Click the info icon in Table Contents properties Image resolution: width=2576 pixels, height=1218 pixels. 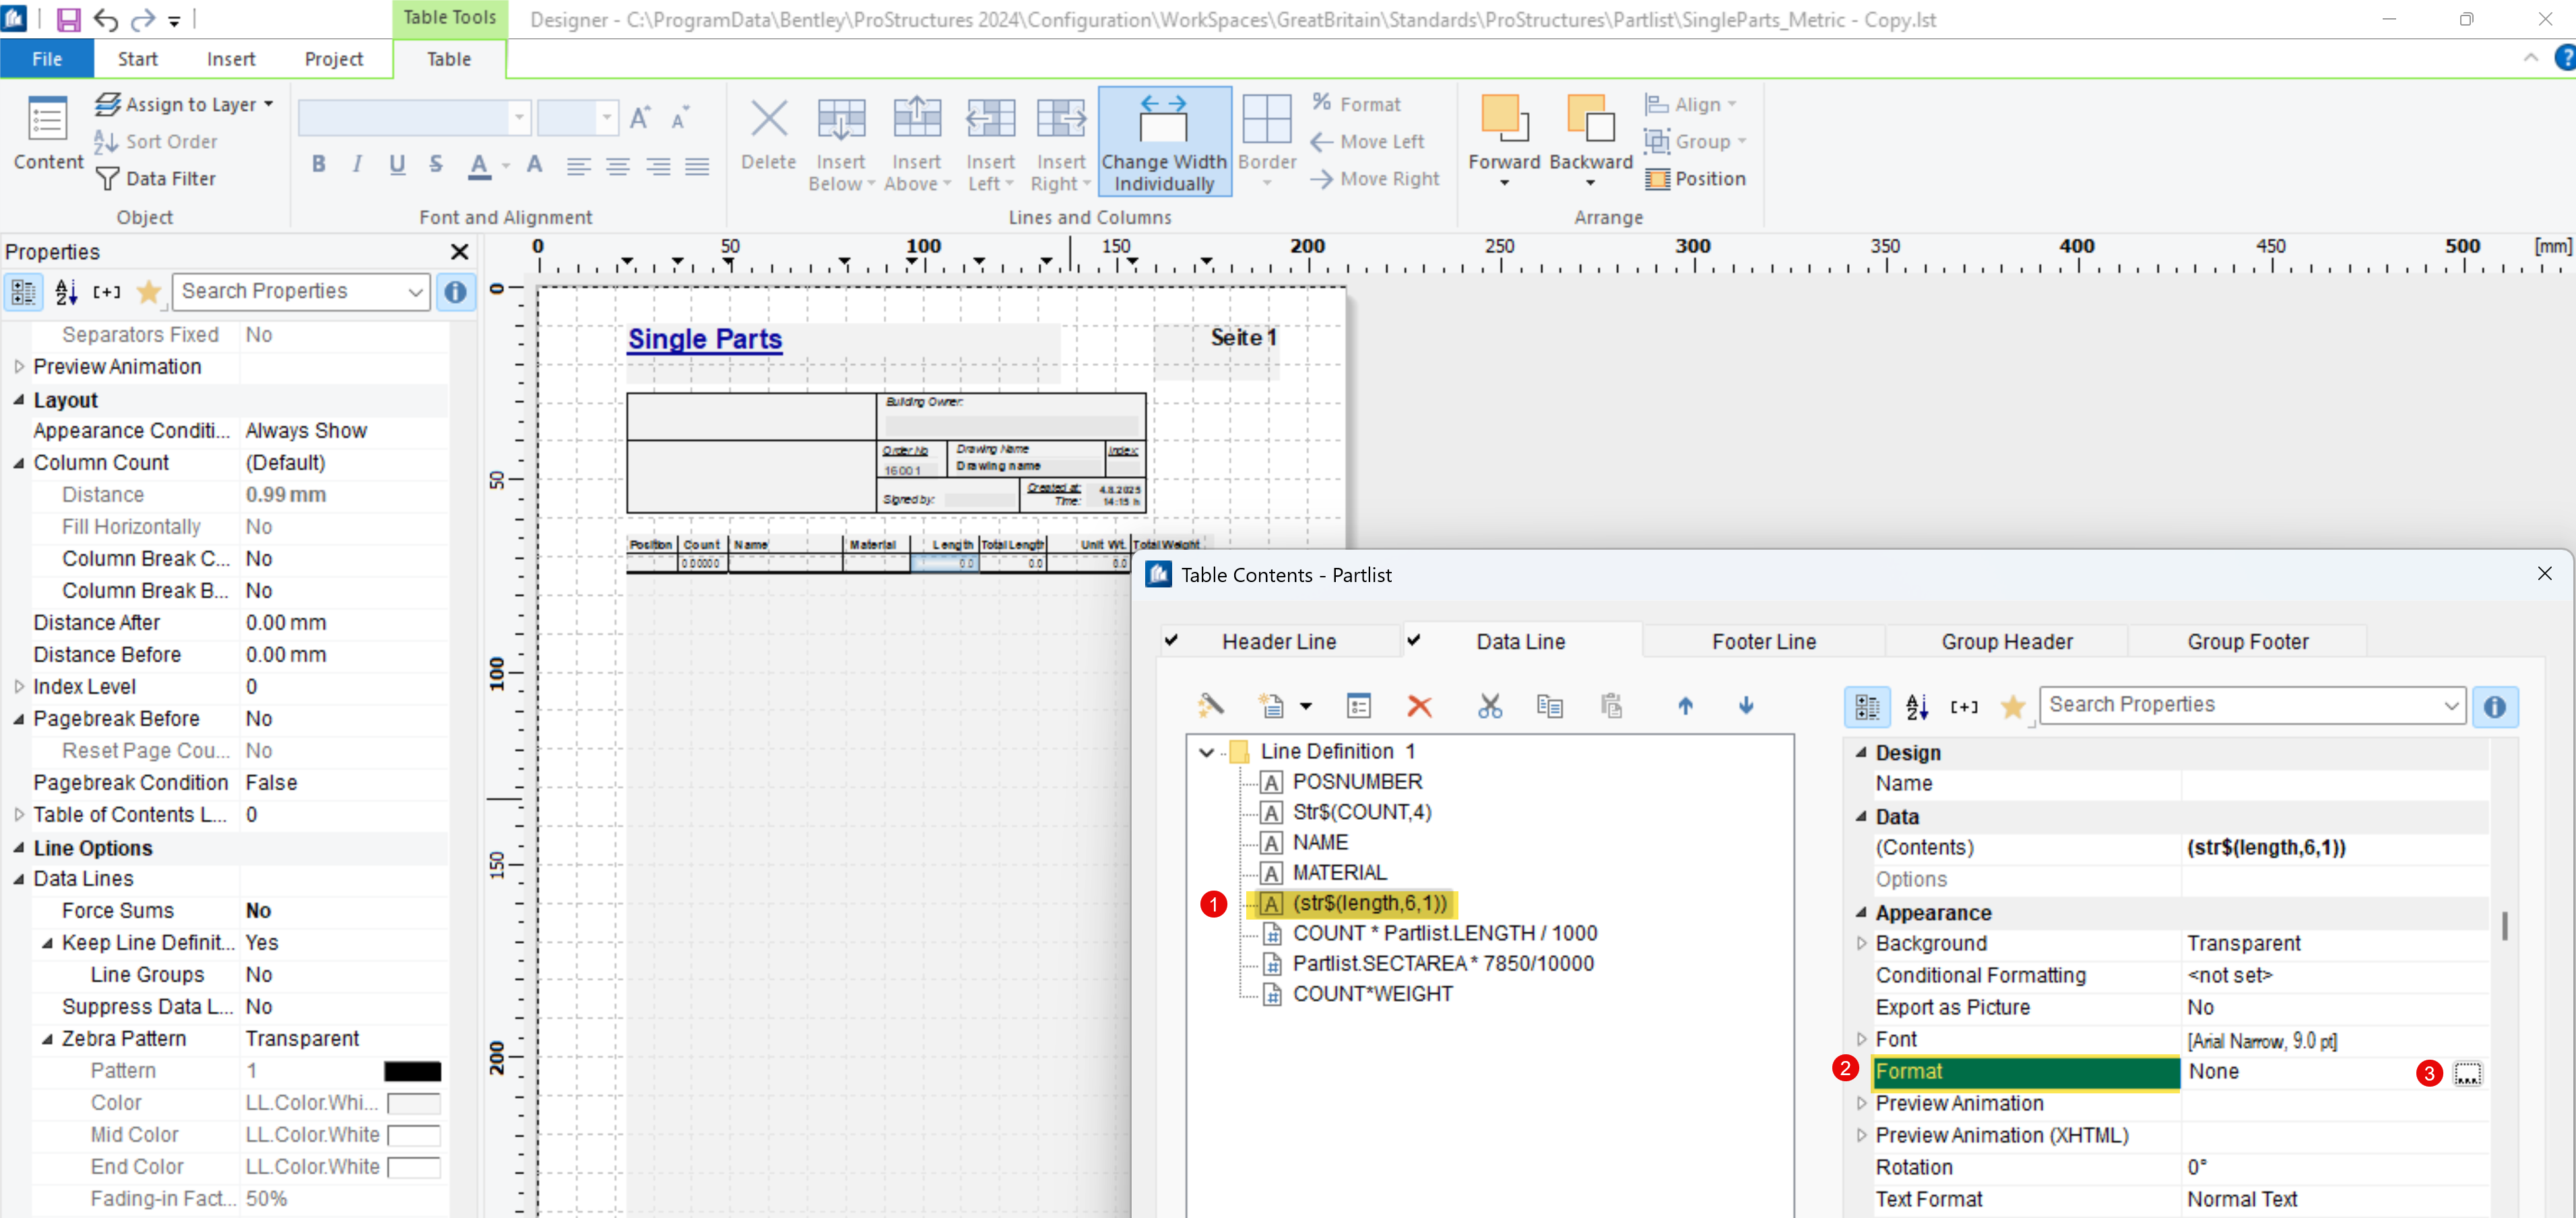[2495, 707]
